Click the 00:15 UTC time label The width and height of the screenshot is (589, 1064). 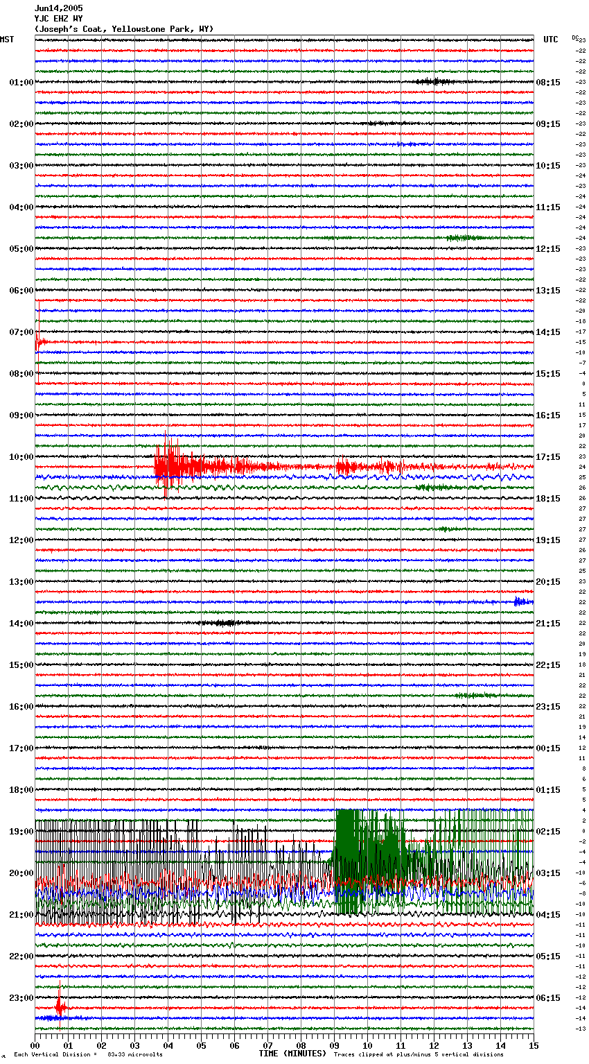(548, 748)
